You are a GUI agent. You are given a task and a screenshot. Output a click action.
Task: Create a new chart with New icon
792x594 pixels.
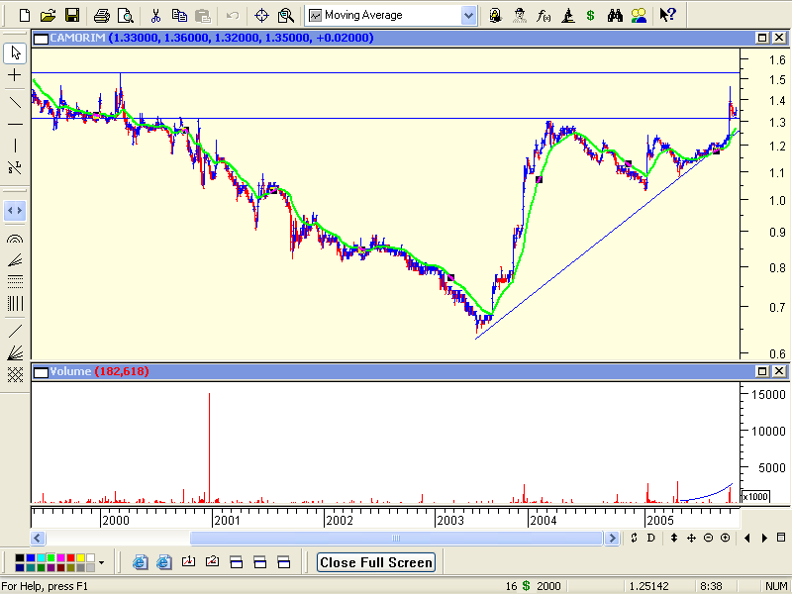coord(24,16)
